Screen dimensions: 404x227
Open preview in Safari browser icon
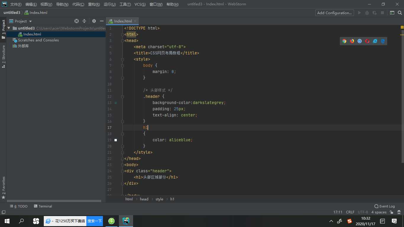[360, 41]
